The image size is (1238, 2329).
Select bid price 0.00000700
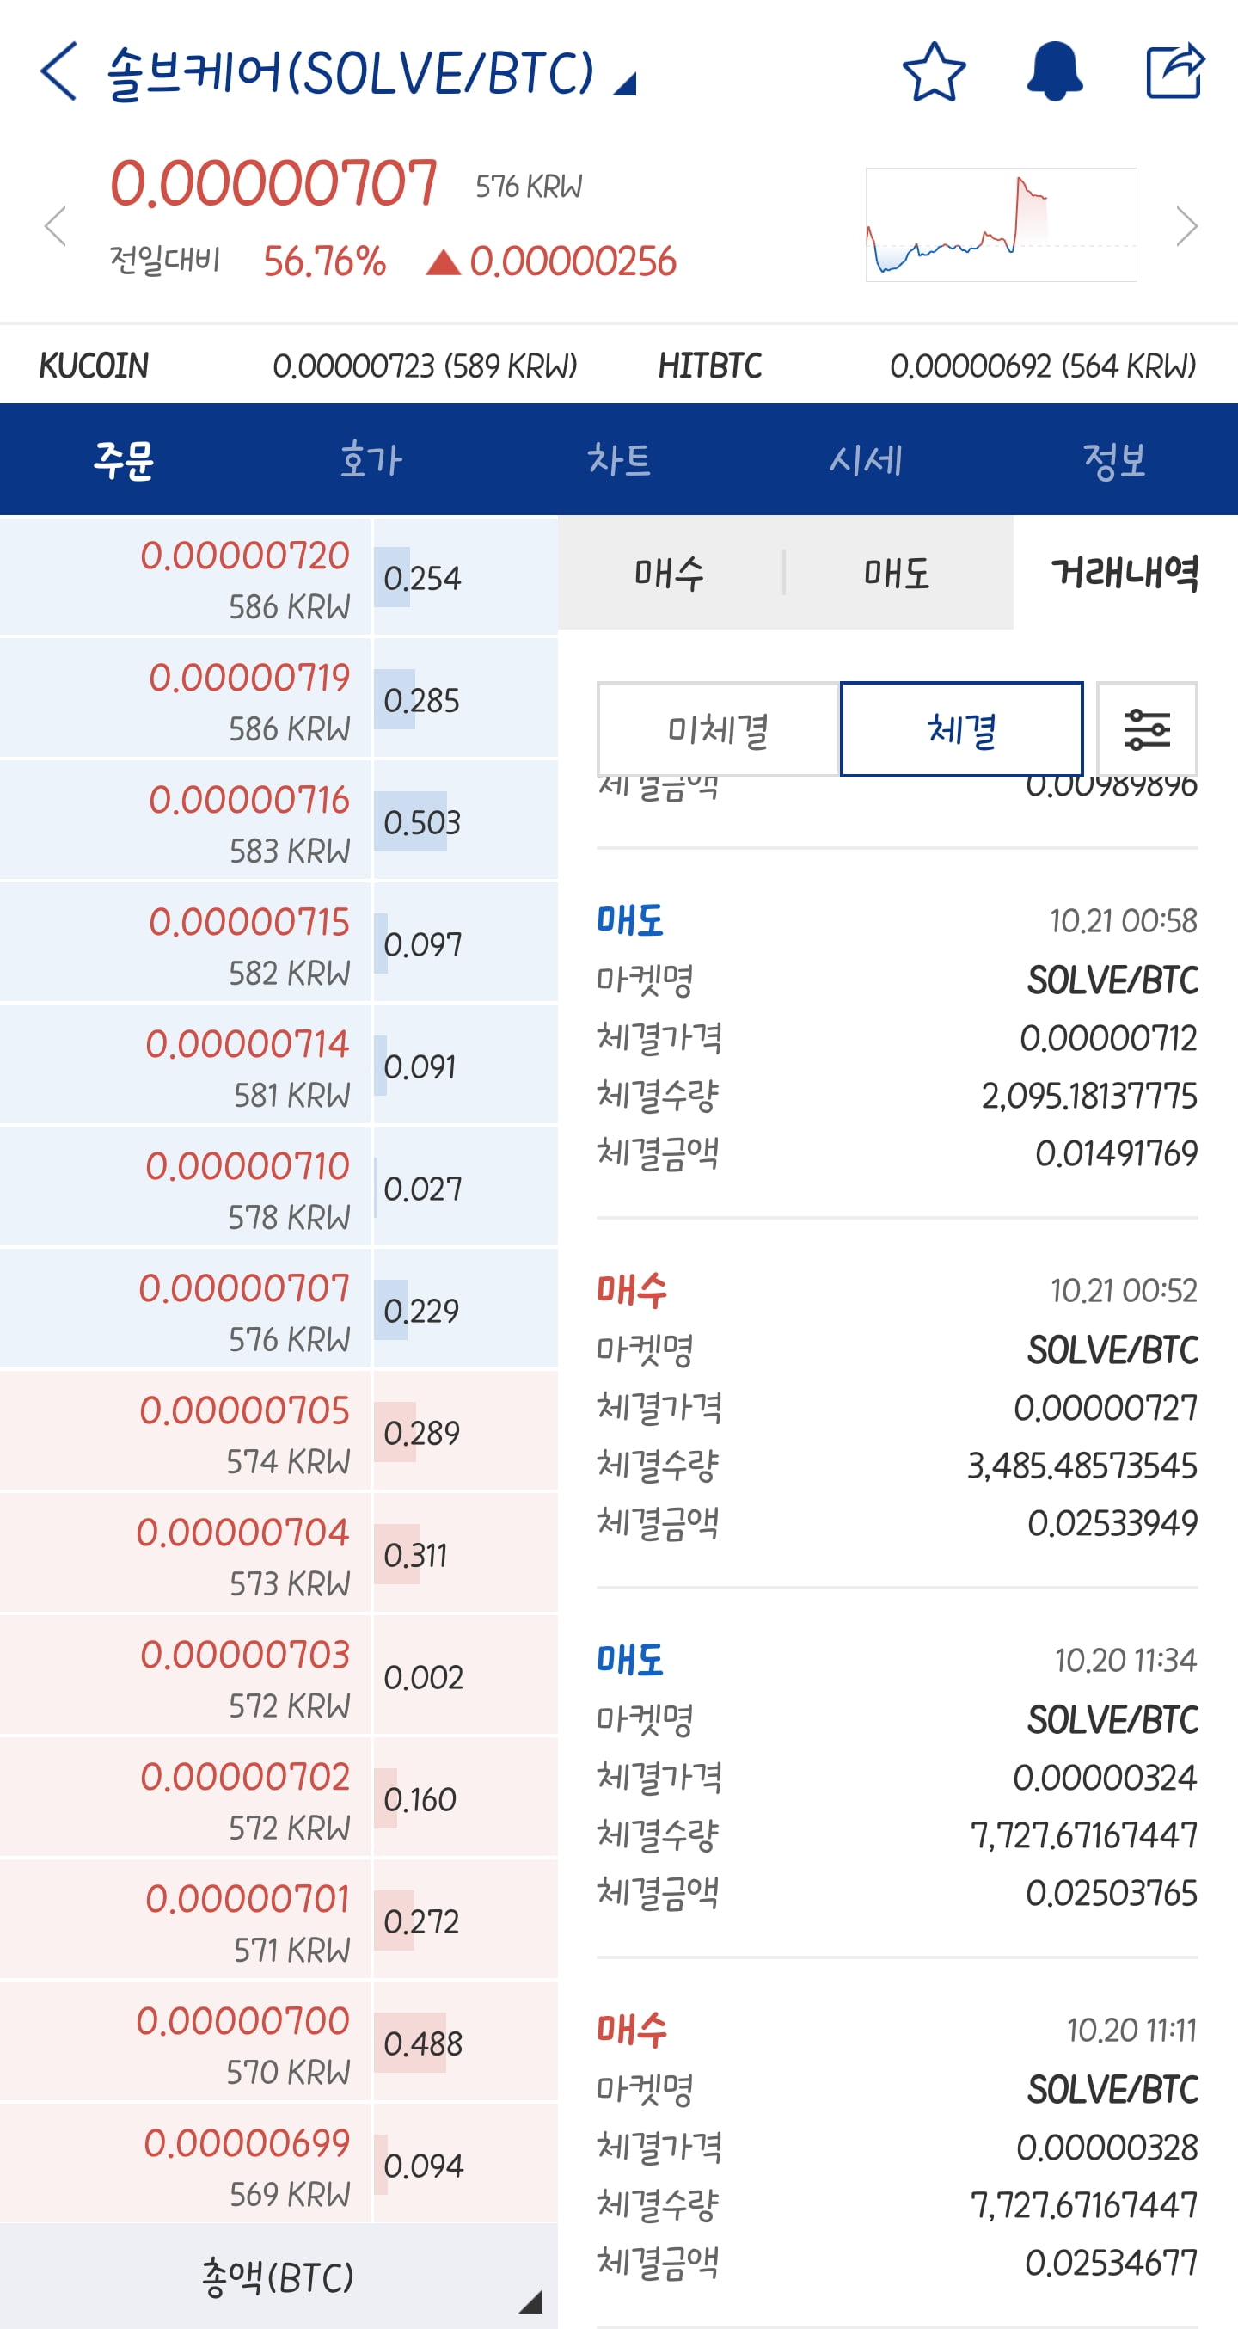[x=185, y=2043]
